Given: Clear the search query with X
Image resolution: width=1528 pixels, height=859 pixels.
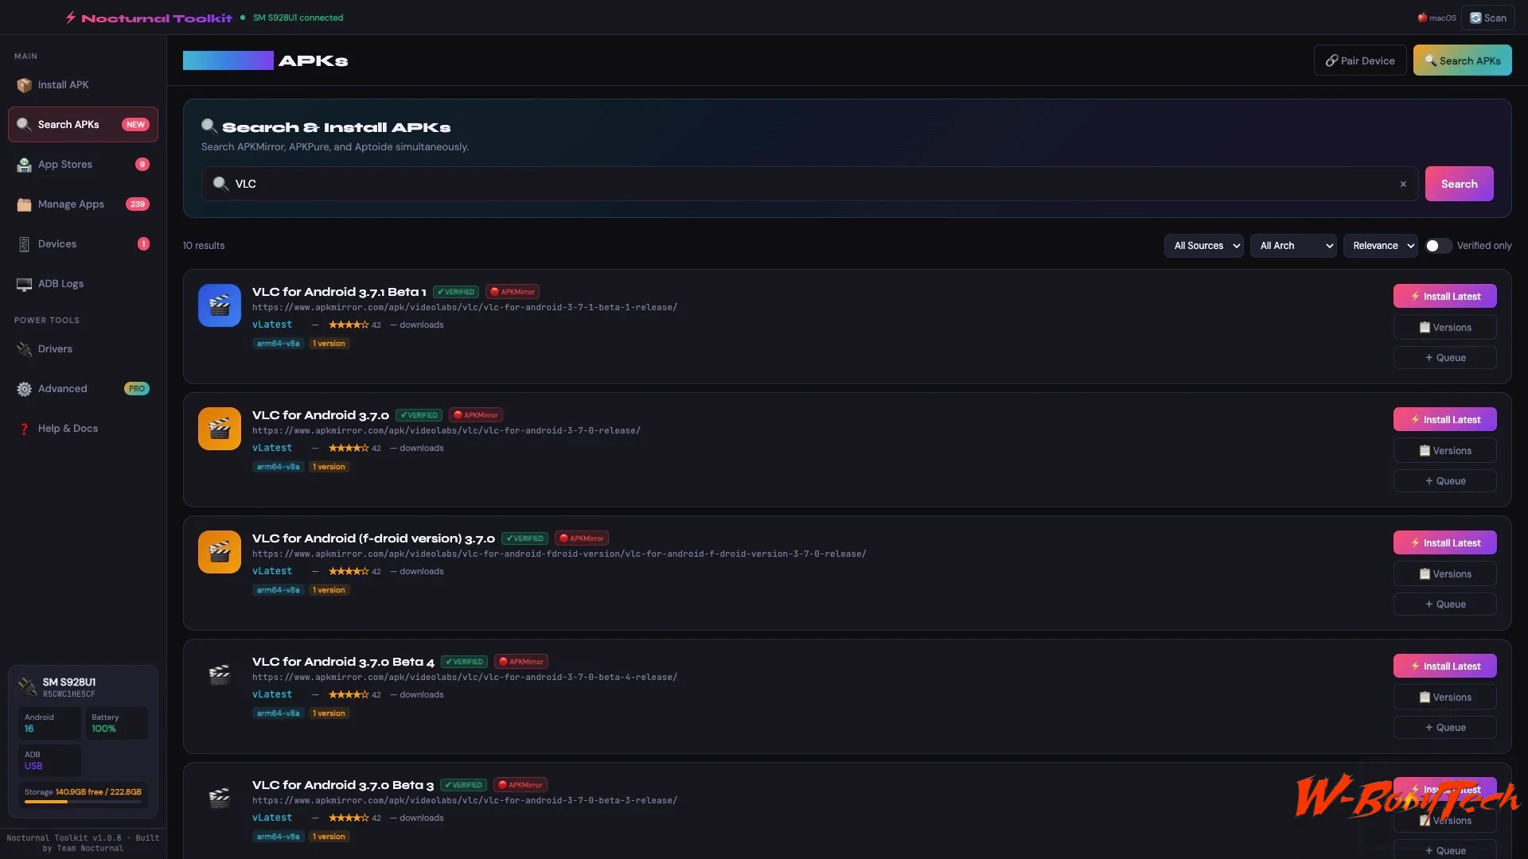Looking at the screenshot, I should 1403,184.
